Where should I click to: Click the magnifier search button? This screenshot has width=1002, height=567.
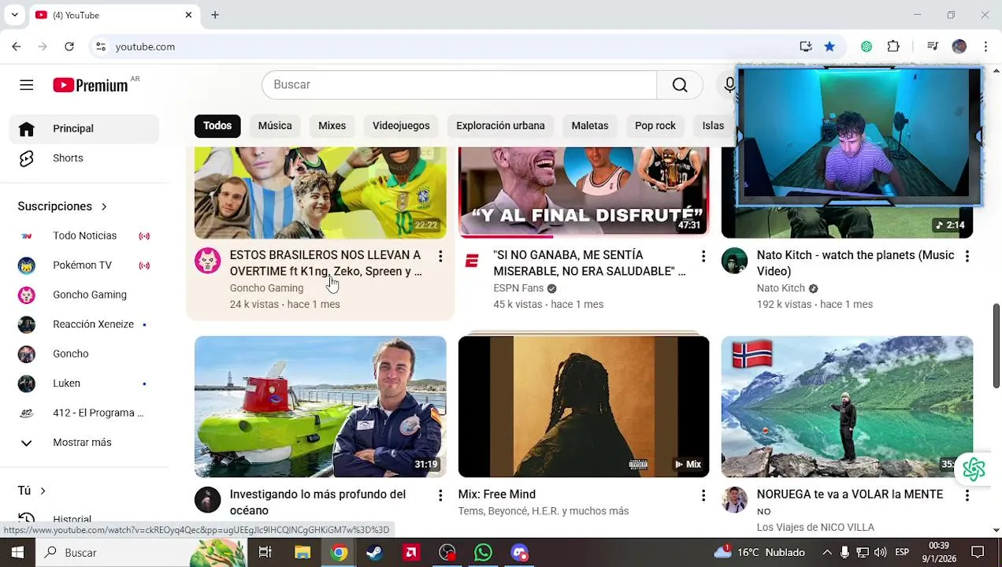pyautogui.click(x=680, y=85)
